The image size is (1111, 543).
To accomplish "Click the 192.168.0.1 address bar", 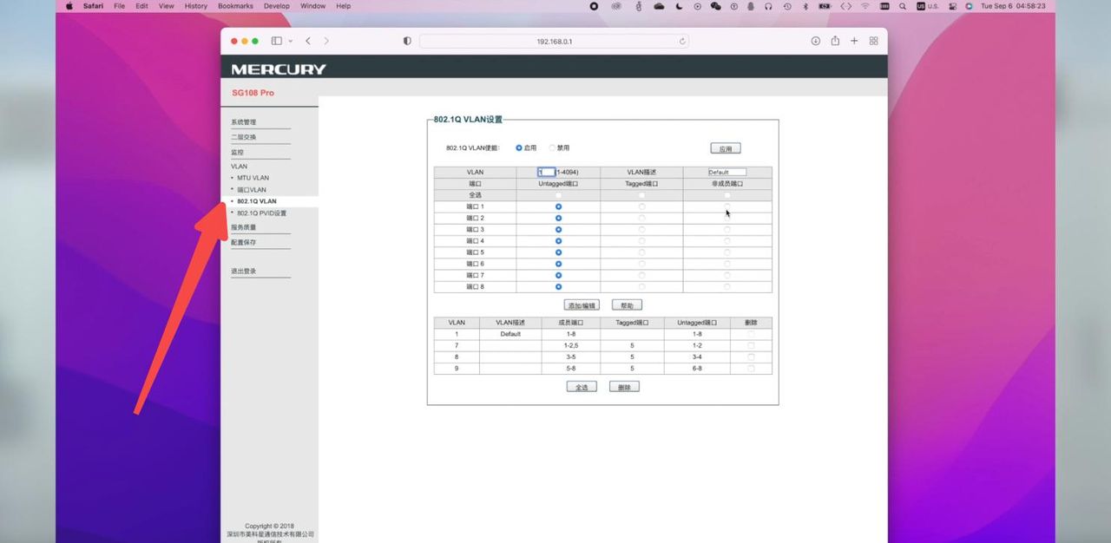I will [x=554, y=41].
